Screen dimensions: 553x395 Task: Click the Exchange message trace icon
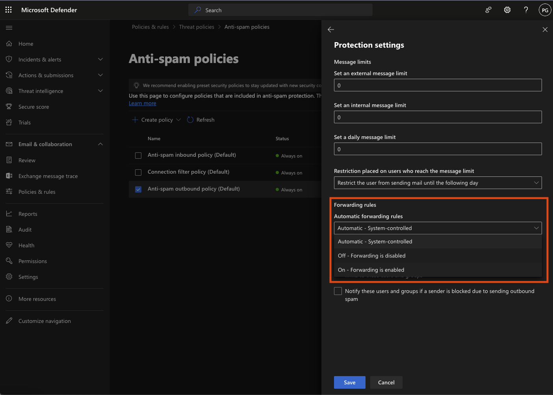(x=9, y=176)
